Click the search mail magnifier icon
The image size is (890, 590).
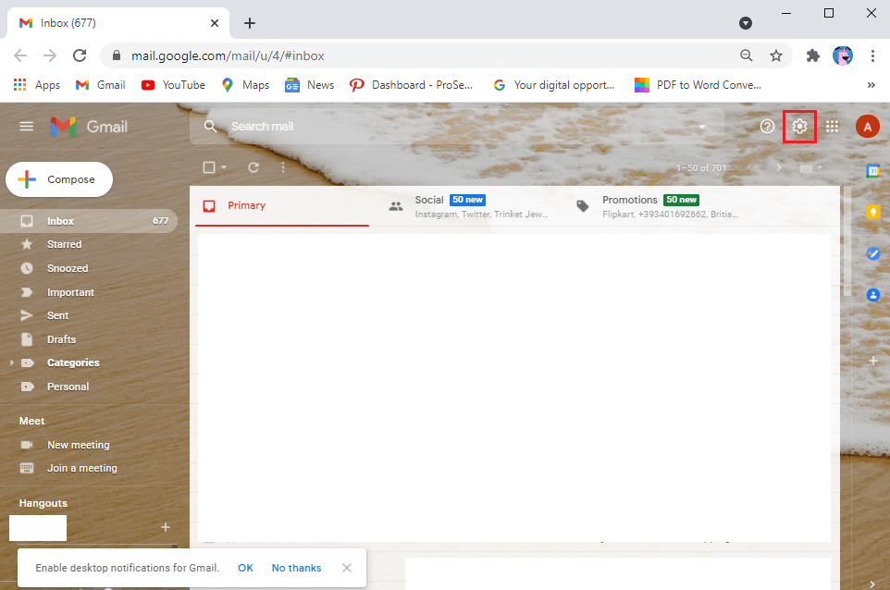point(210,127)
